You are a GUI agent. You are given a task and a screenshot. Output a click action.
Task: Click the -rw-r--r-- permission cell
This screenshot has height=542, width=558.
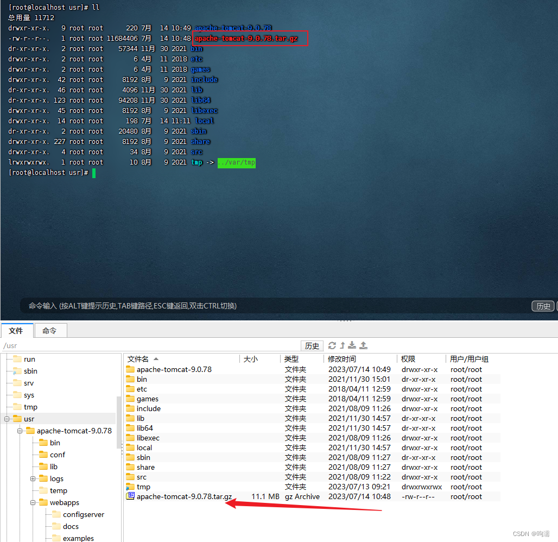[418, 496]
